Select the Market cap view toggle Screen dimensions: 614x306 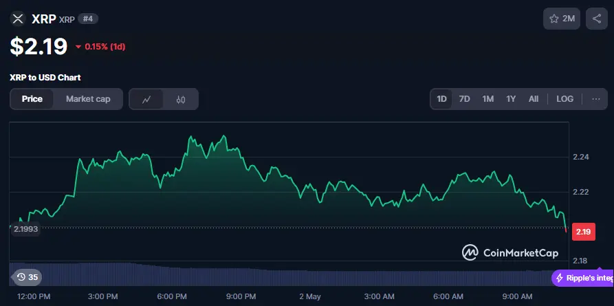[x=88, y=99]
